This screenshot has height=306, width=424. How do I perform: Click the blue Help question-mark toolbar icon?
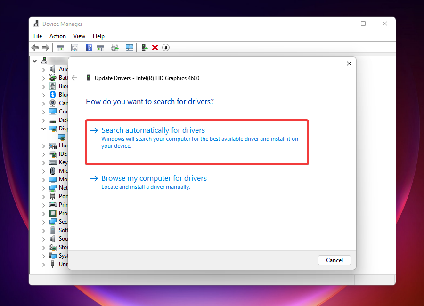click(89, 48)
